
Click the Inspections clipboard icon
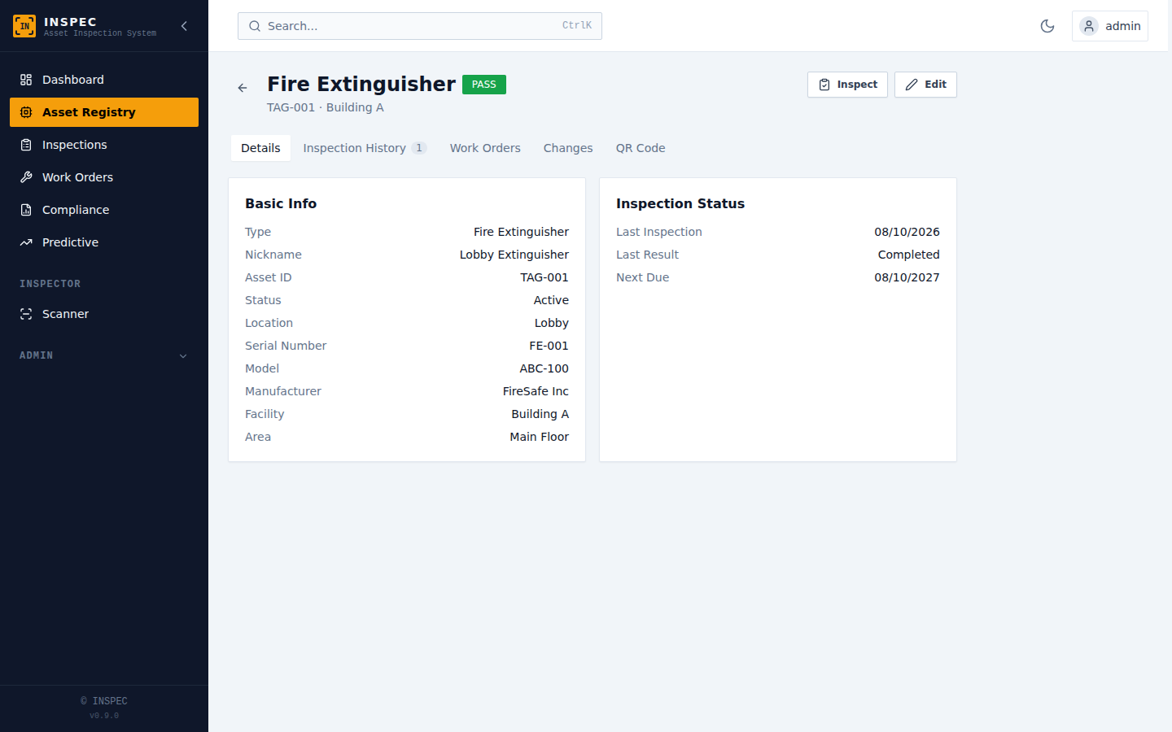(x=26, y=145)
